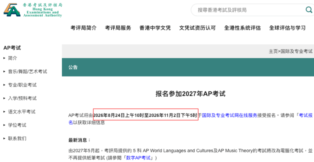Select 语文水平考试 in the sidebar

(x=22, y=112)
